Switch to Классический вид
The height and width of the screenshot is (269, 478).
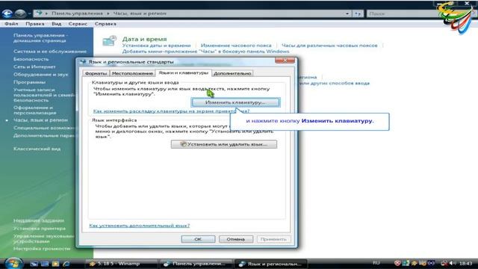click(37, 149)
